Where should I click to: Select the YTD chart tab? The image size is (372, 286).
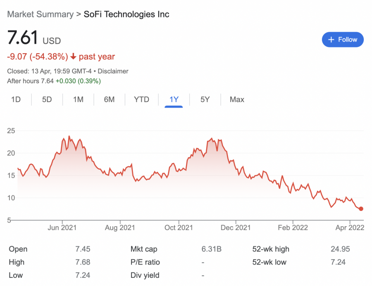point(141,99)
